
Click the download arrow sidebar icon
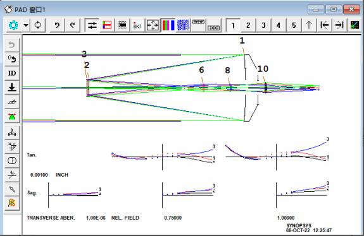[12, 88]
